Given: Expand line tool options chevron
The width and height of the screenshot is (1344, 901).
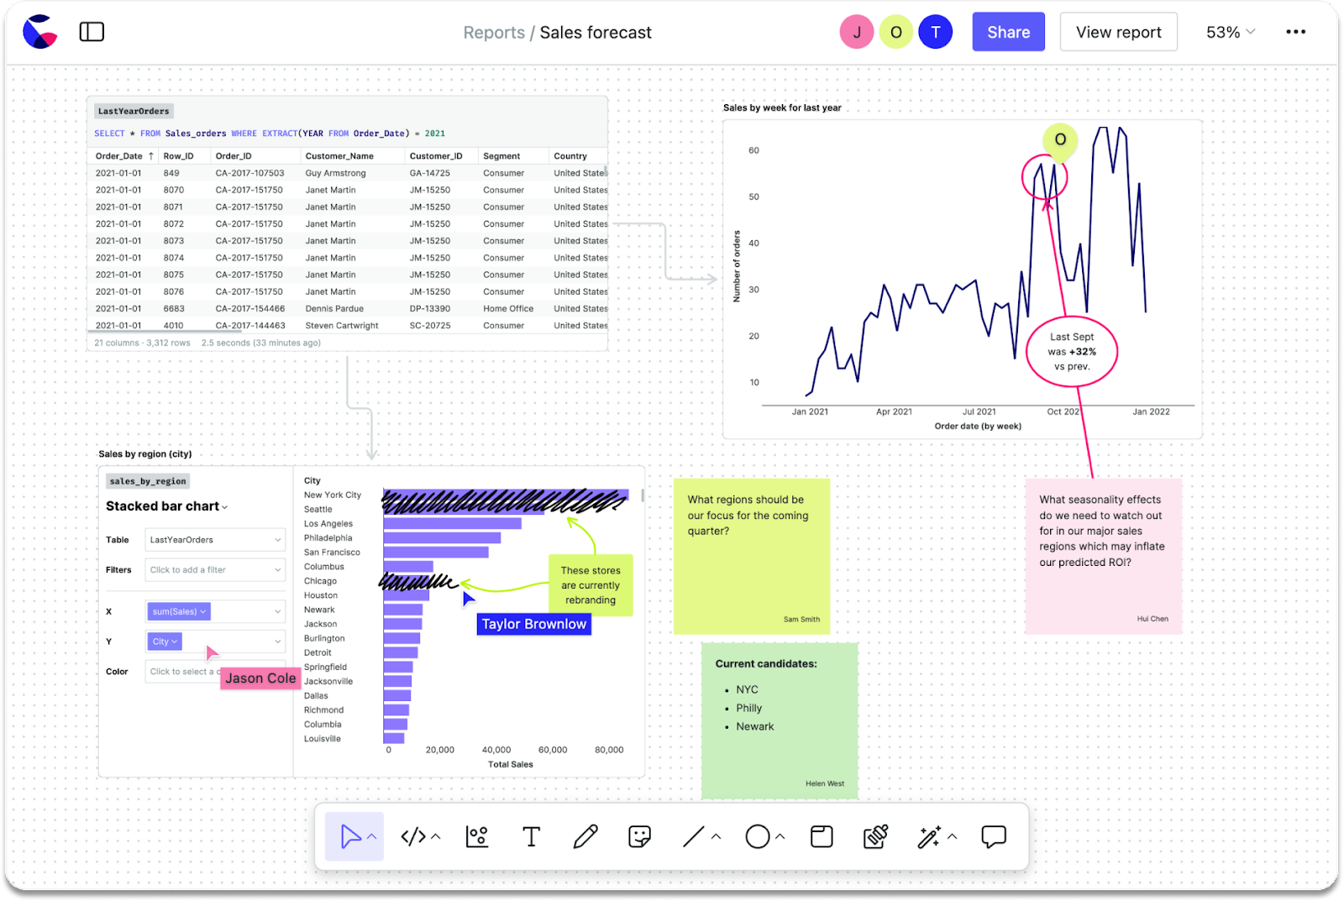Looking at the screenshot, I should pyautogui.click(x=716, y=836).
